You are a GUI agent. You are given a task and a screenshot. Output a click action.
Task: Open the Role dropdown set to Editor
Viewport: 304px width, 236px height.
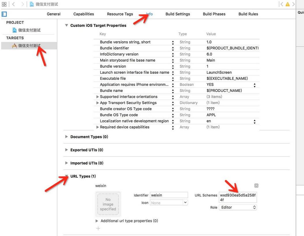coord(238,207)
